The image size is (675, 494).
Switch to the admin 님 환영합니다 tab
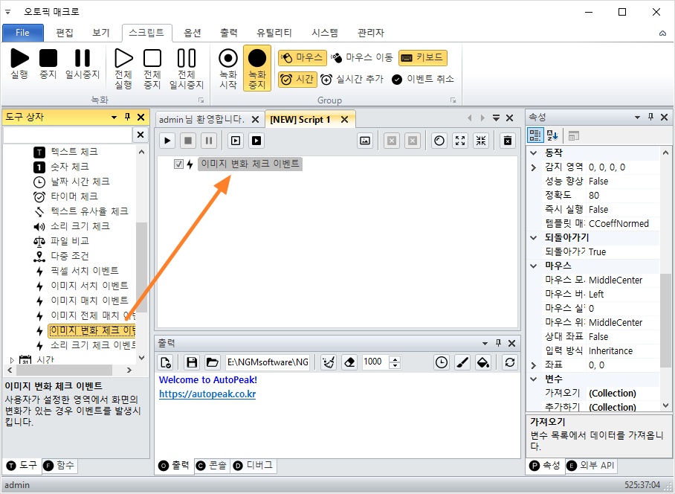201,119
